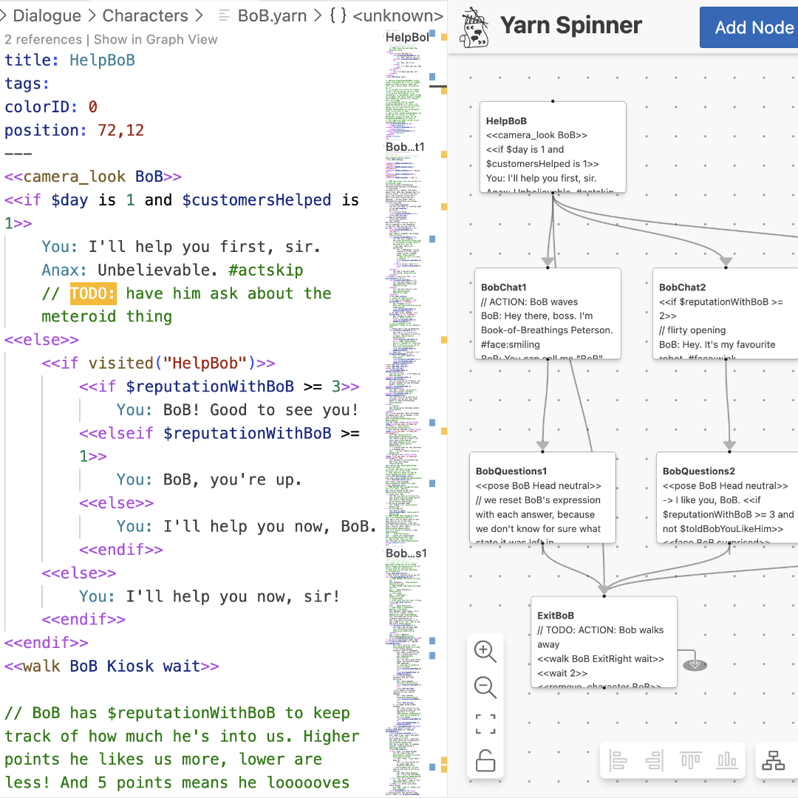Open the Dialogue breadcrumb entry
This screenshot has width=798, height=798.
pyautogui.click(x=47, y=16)
